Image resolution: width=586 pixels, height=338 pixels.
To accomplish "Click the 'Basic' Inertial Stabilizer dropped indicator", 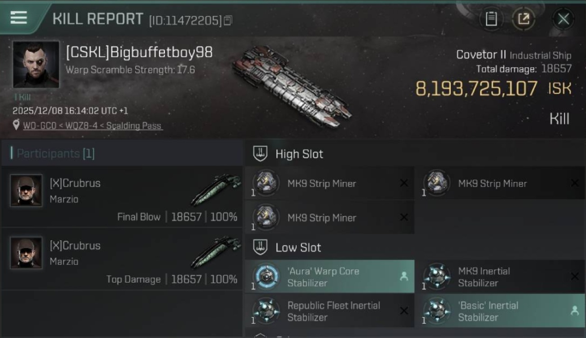I will tap(574, 311).
